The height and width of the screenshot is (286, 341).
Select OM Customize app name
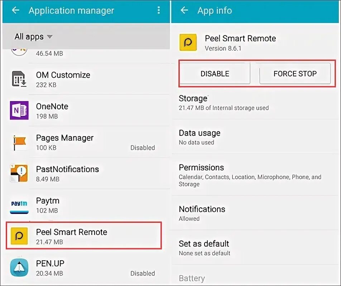click(63, 75)
